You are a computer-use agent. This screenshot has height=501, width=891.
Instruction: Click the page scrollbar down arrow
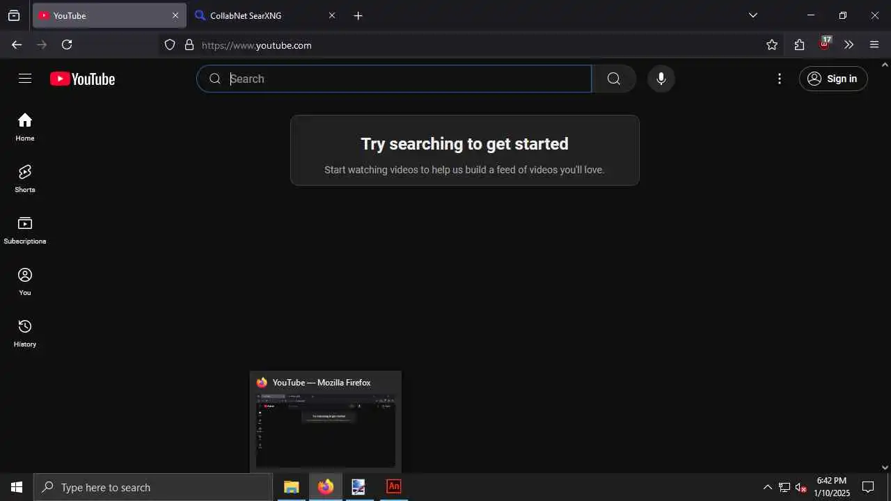[x=885, y=468]
